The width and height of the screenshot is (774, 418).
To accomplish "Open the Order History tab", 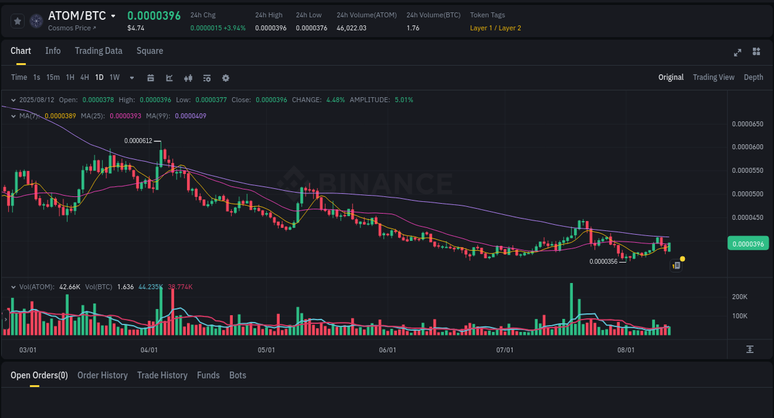I will [x=102, y=375].
